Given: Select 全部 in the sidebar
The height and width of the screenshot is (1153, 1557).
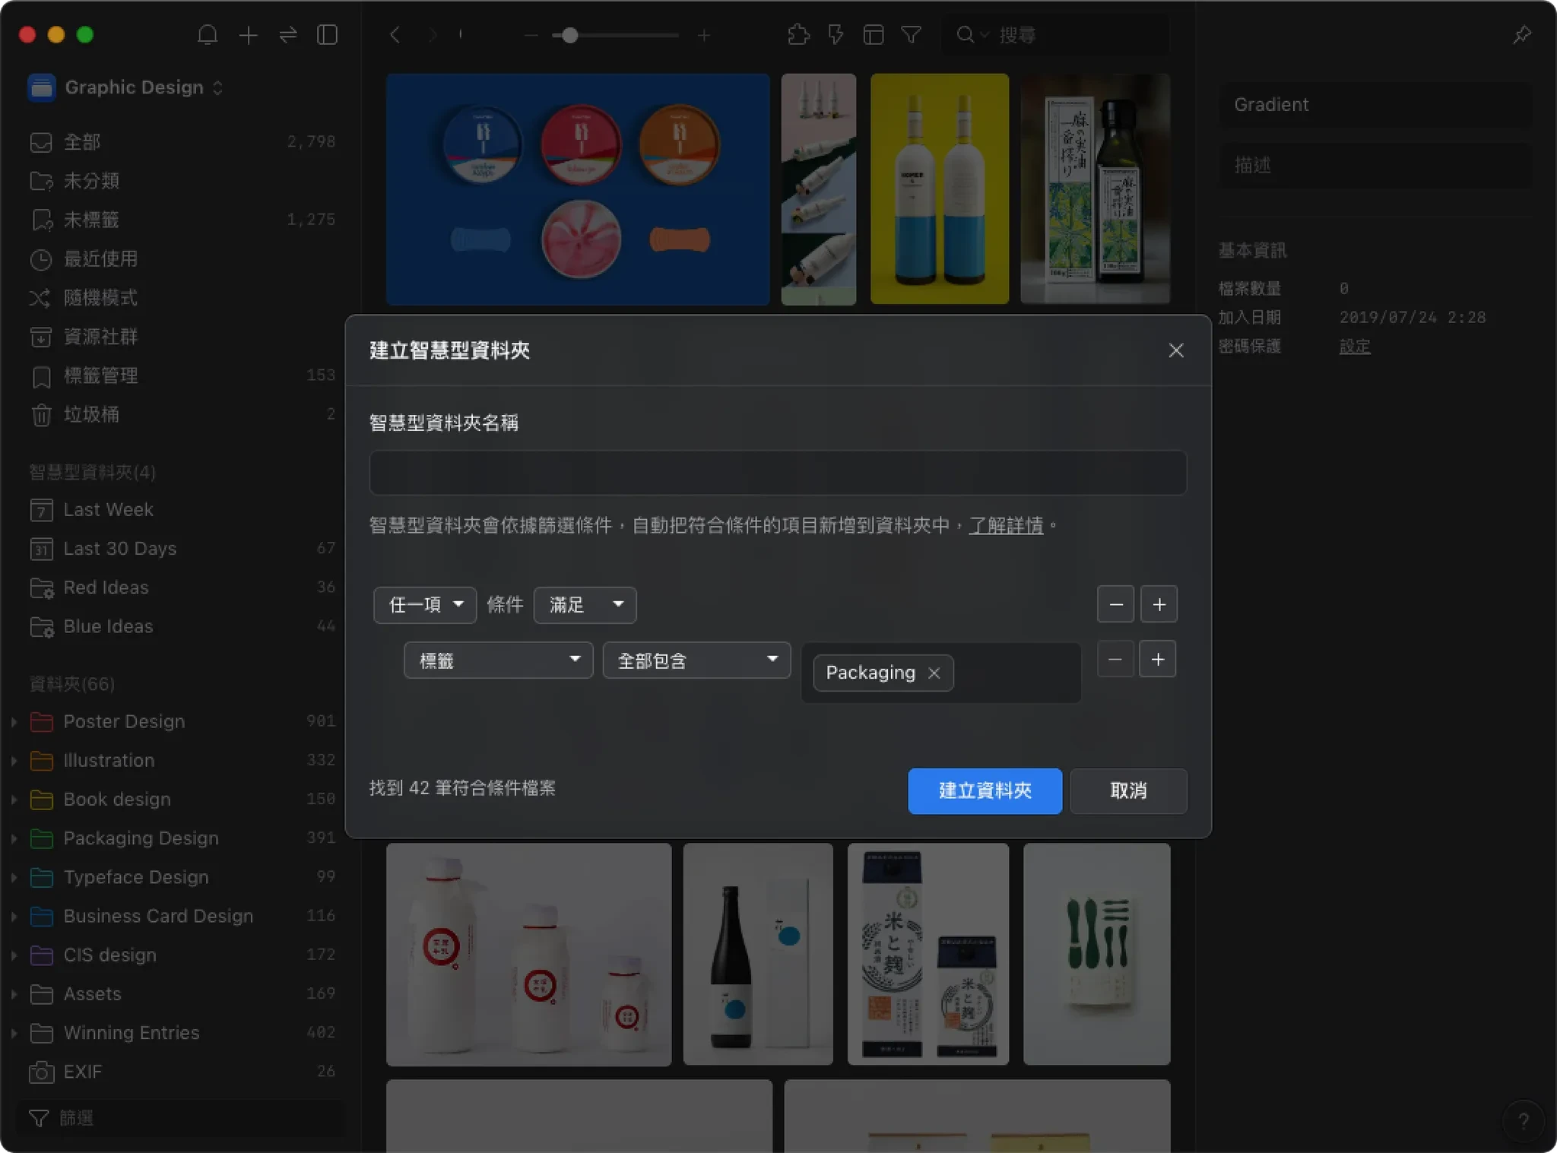Looking at the screenshot, I should pyautogui.click(x=181, y=142).
